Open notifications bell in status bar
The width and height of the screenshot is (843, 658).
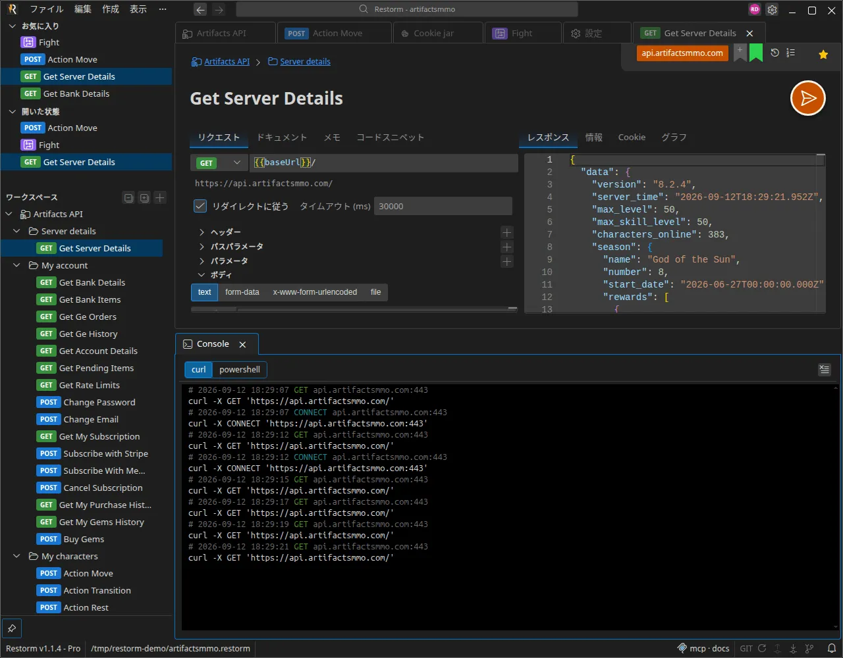[x=832, y=648]
